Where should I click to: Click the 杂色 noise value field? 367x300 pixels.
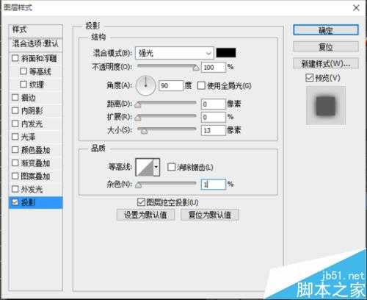pyautogui.click(x=213, y=185)
